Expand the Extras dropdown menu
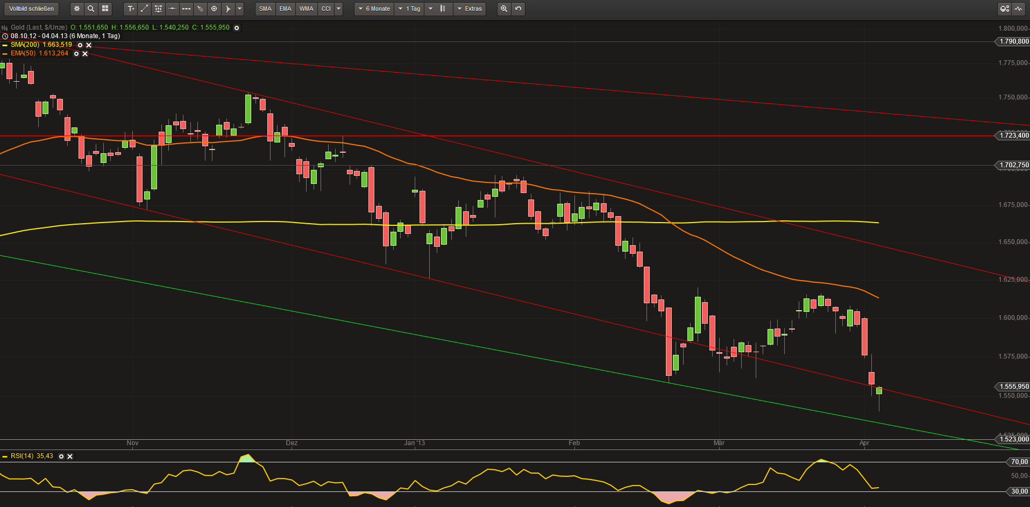This screenshot has width=1030, height=507. (470, 9)
